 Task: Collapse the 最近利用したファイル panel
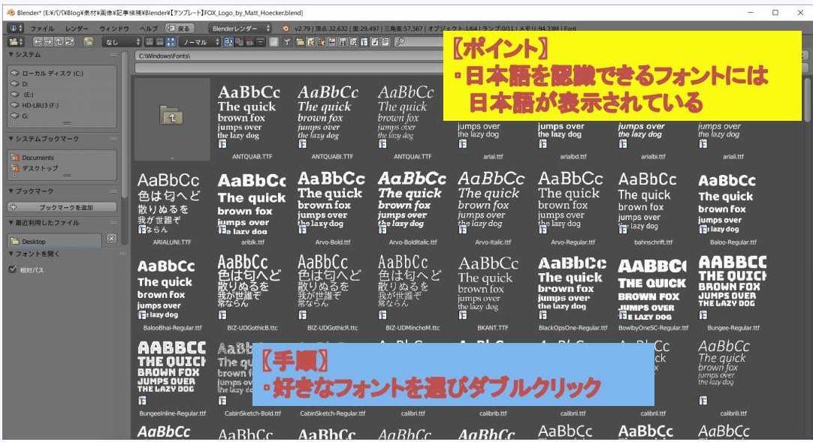44,223
